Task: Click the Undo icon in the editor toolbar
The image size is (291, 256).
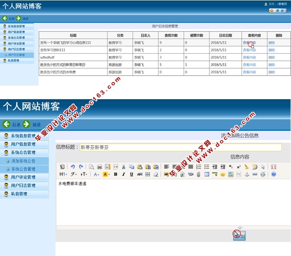Action: [x=73, y=167]
